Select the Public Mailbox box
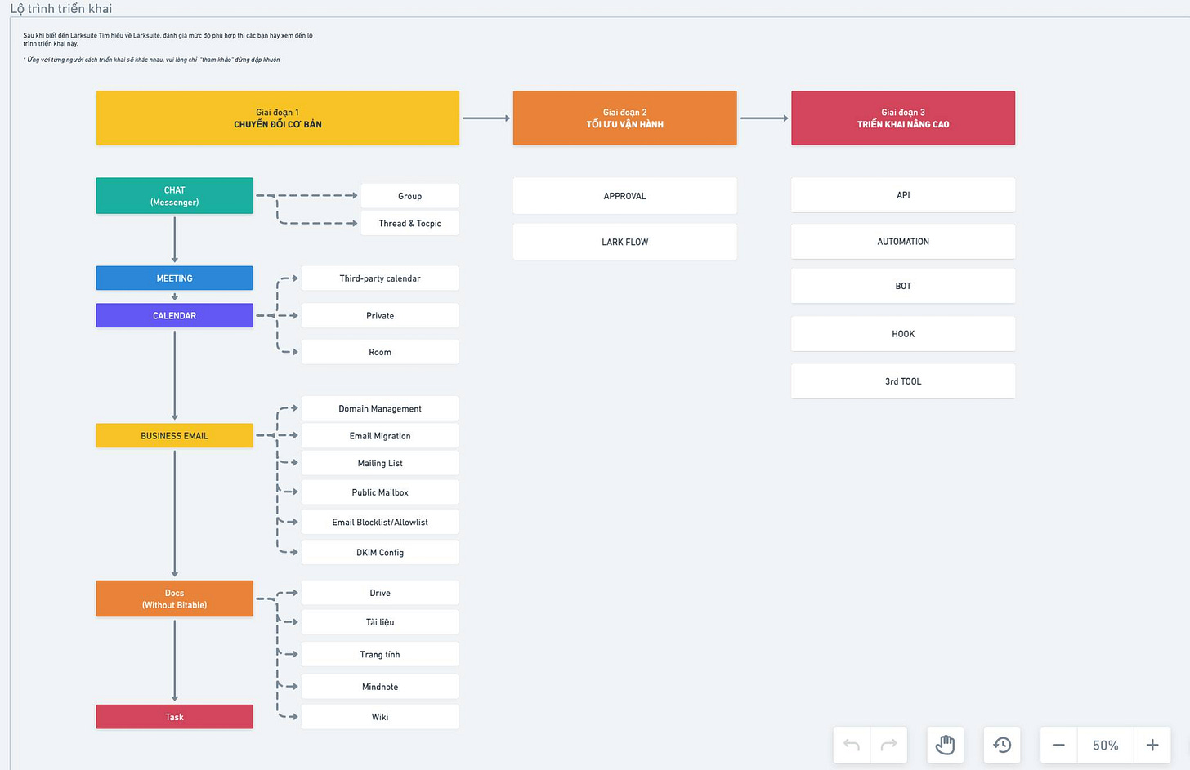Image resolution: width=1190 pixels, height=770 pixels. (x=380, y=492)
